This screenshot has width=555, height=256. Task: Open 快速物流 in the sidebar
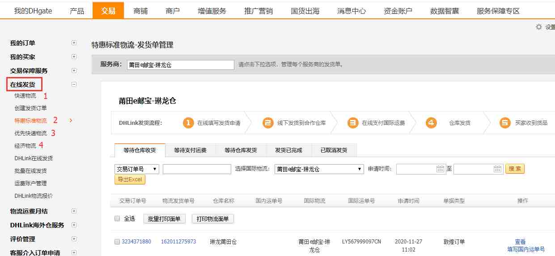tap(25, 95)
